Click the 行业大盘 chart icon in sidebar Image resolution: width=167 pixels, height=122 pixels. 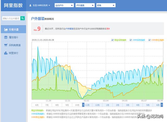(6, 29)
